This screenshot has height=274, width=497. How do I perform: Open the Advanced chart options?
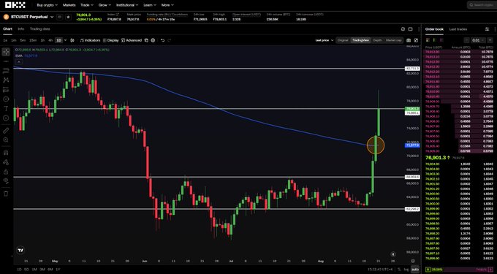[132, 40]
